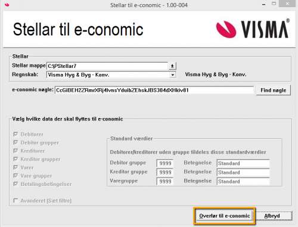Image resolution: width=298 pixels, height=227 pixels.
Task: Click the Find nøgle button
Action: click(x=274, y=91)
